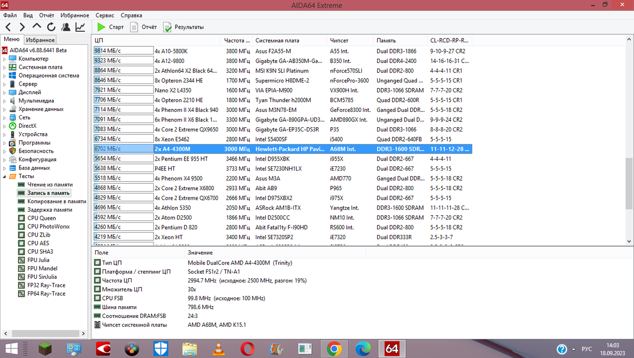The height and width of the screenshot is (358, 634).
Task: Open the Справка menu
Action: (131, 15)
